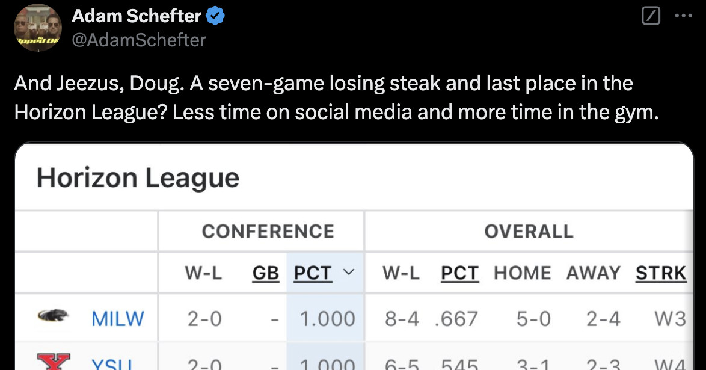706x370 pixels.
Task: Click the AWAY column header
Action: tap(593, 273)
